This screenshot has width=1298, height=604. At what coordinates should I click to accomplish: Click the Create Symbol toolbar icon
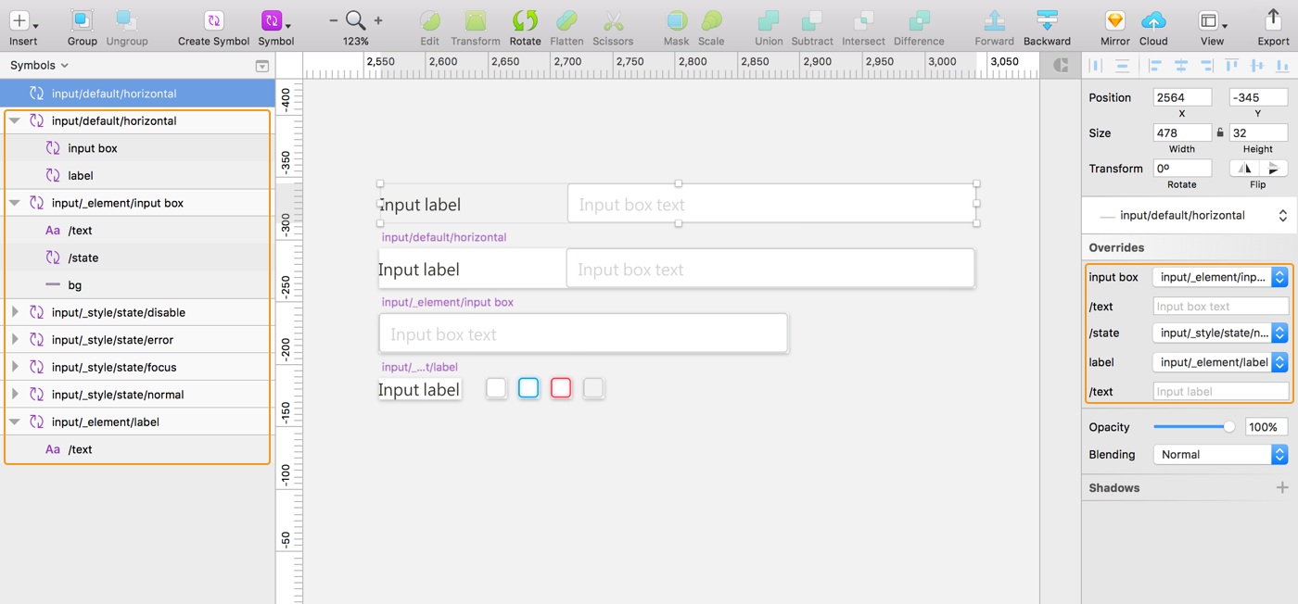coord(213,21)
